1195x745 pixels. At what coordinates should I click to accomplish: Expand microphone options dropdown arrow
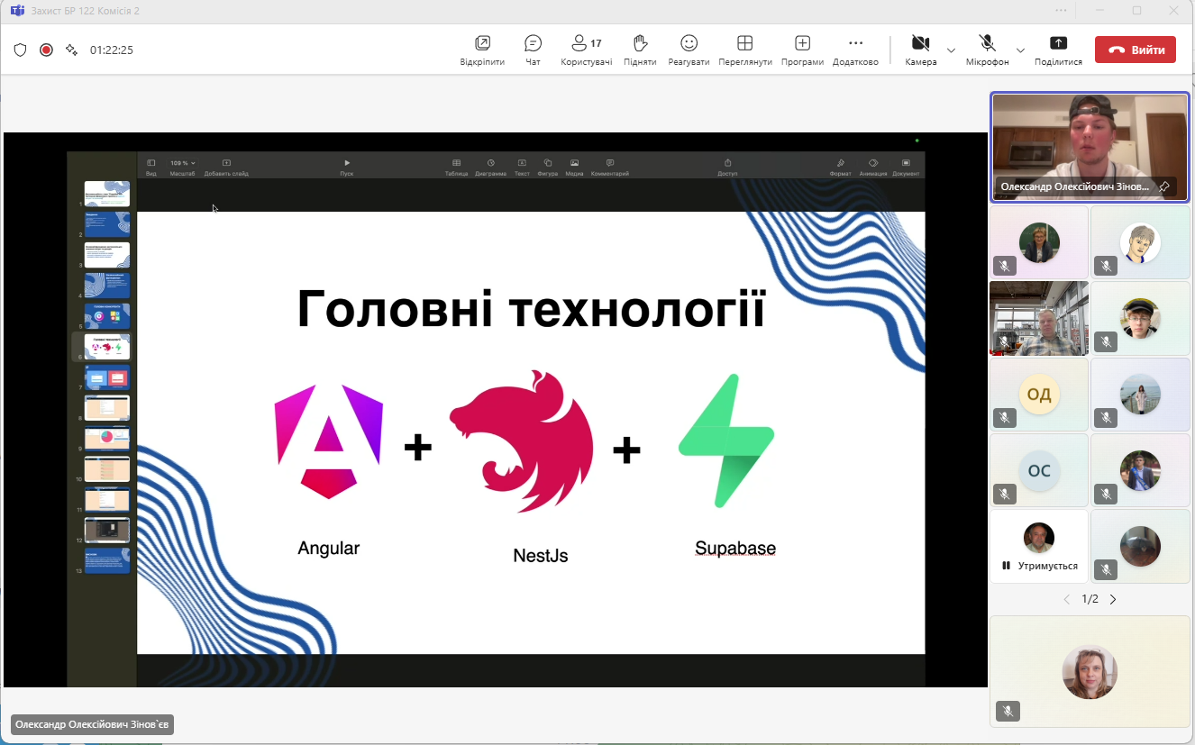pyautogui.click(x=1020, y=50)
